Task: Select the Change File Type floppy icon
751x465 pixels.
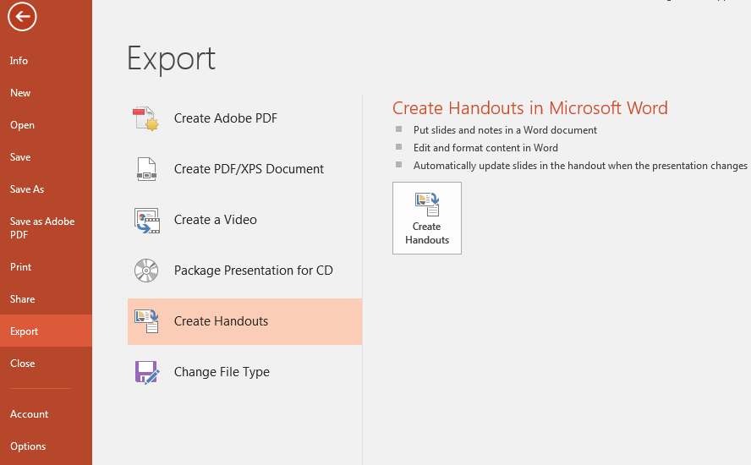Action: (x=146, y=372)
